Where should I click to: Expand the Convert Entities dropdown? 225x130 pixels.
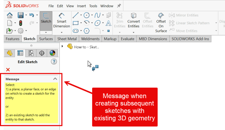pos(134,33)
